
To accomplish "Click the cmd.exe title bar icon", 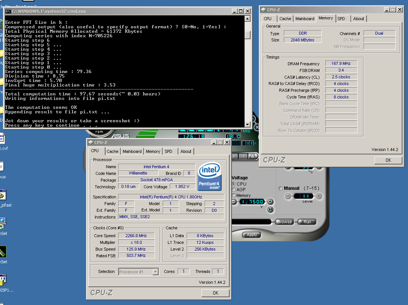I will point(8,11).
